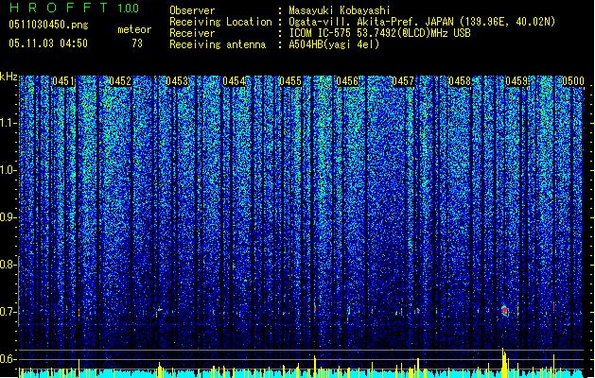
Task: Click the bright red meteor echo near 0459
Action: click(x=505, y=311)
